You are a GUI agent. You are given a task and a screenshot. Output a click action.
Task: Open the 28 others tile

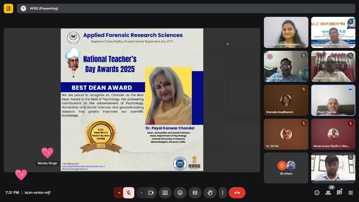pyautogui.click(x=286, y=168)
